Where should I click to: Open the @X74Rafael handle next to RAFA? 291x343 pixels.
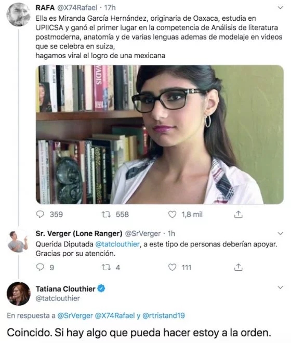(x=77, y=8)
